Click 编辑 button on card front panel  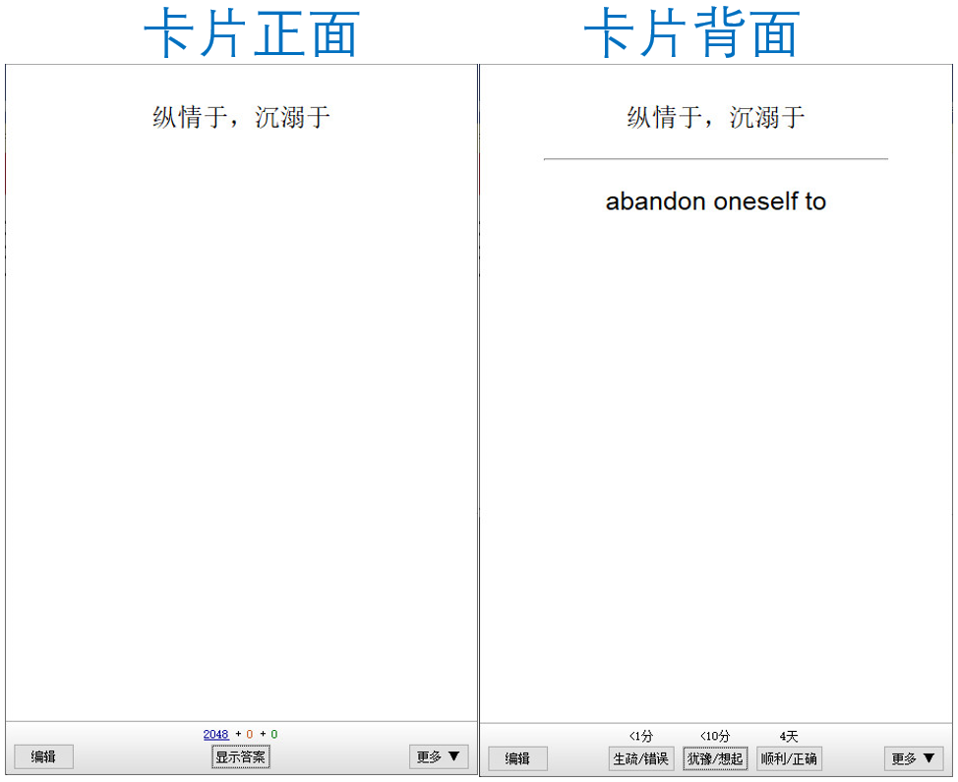click(43, 757)
